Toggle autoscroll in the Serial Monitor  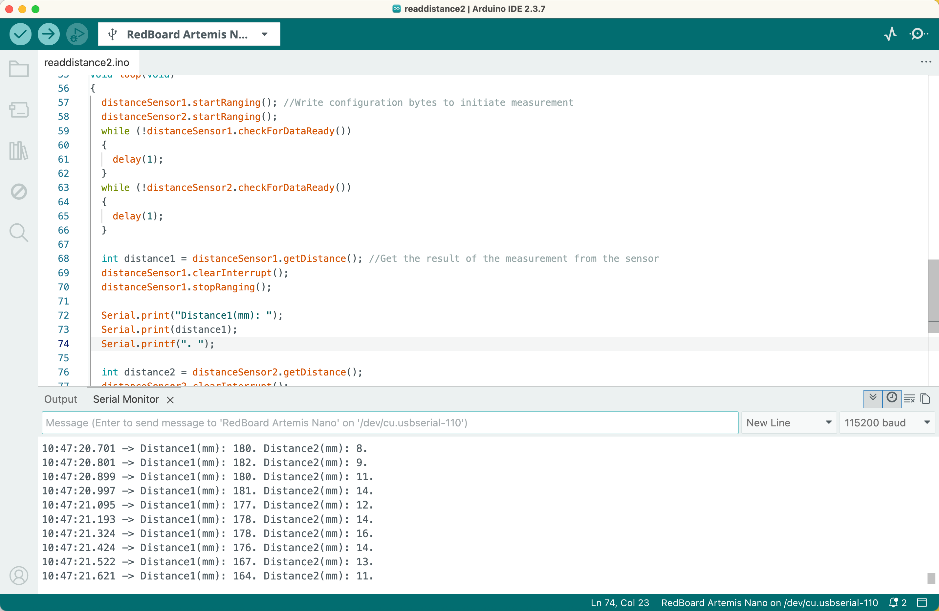pyautogui.click(x=873, y=399)
